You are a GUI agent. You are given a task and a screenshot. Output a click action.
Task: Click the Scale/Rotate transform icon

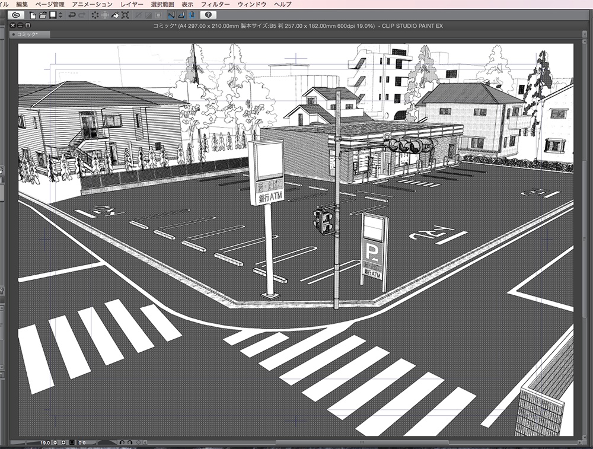coord(125,15)
